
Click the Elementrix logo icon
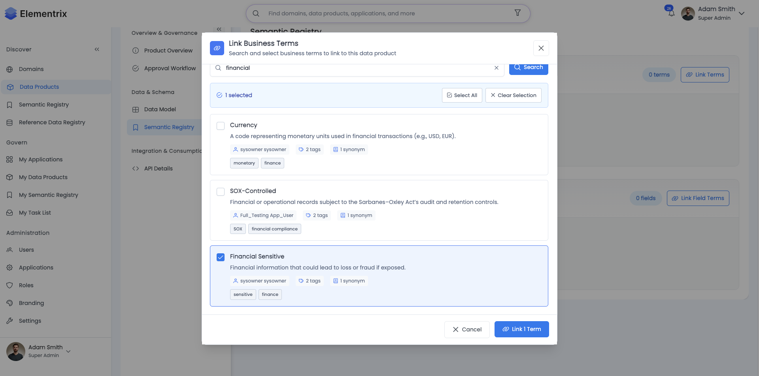11,13
